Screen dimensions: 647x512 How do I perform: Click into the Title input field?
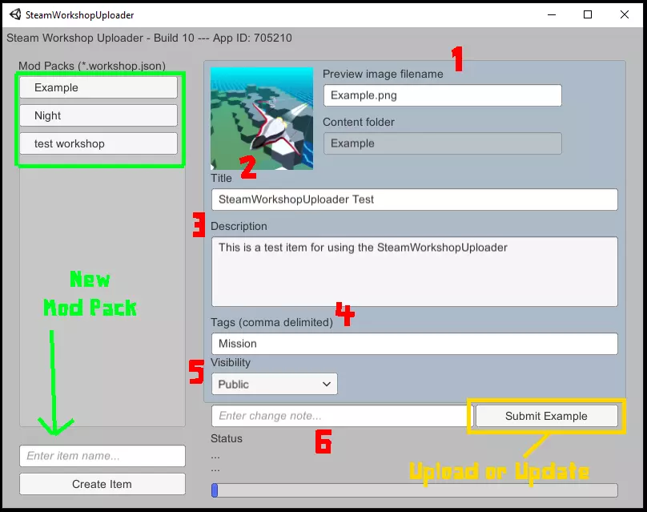coord(414,200)
